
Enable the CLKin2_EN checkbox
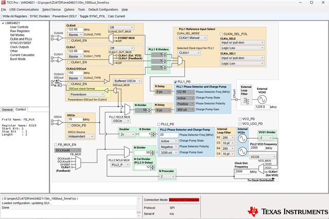click(68, 84)
